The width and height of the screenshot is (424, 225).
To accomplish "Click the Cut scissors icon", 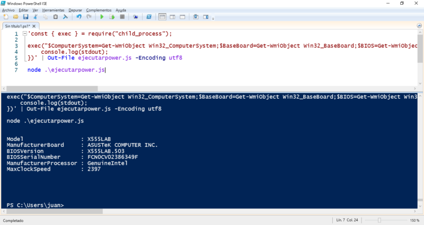I will (x=36, y=17).
